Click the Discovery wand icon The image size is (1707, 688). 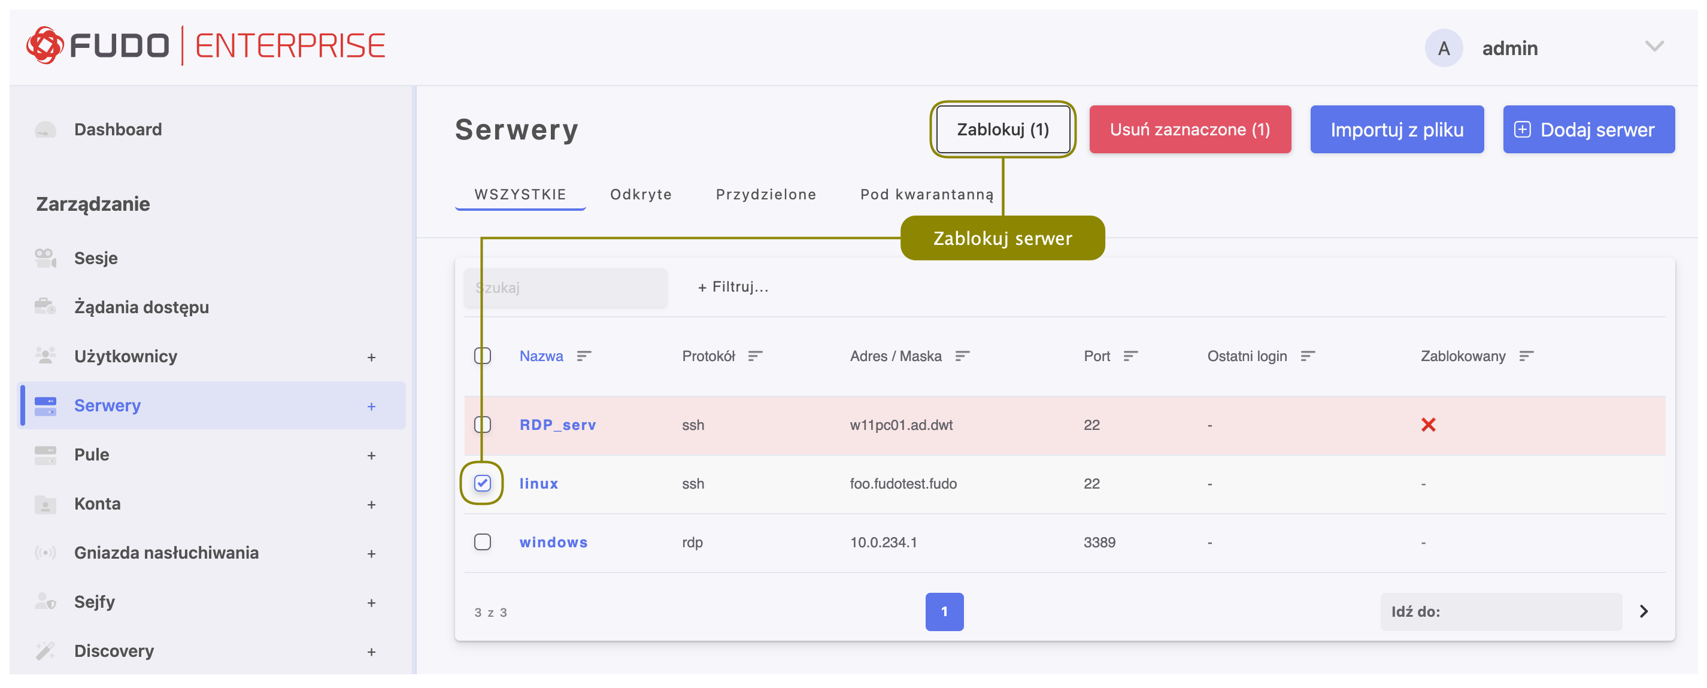coord(45,651)
